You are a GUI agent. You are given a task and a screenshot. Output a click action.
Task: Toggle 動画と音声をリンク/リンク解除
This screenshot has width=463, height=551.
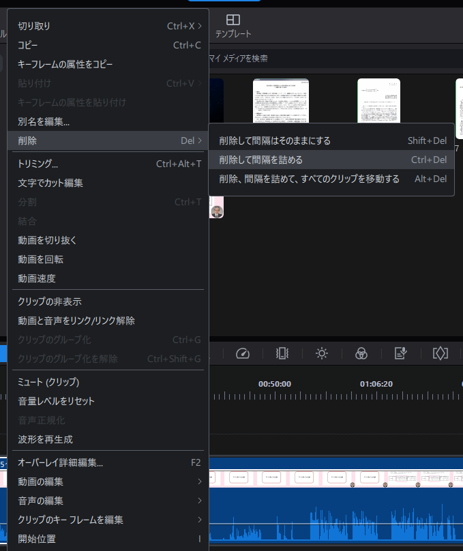(x=76, y=321)
